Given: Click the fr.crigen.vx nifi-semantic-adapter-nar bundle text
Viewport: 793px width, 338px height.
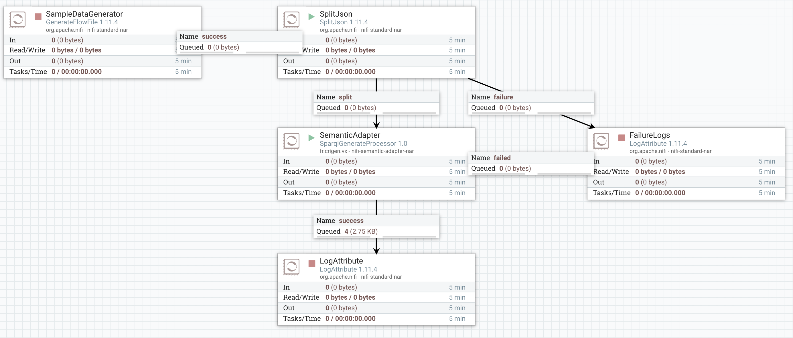Looking at the screenshot, I should point(367,151).
